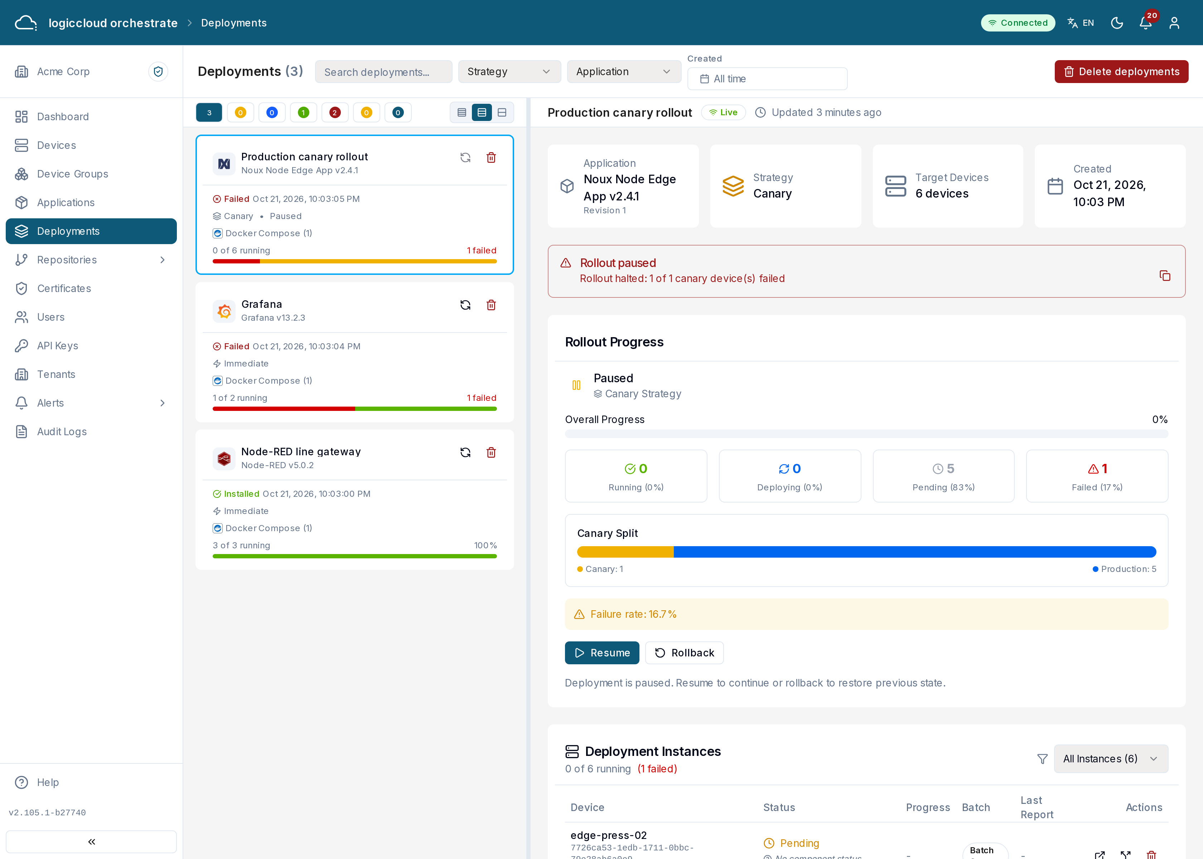Filter by all 3 deployments chip
The image size is (1203, 859).
[209, 113]
